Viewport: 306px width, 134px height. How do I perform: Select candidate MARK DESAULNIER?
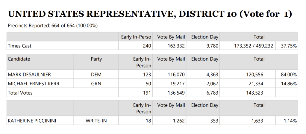click(x=29, y=75)
